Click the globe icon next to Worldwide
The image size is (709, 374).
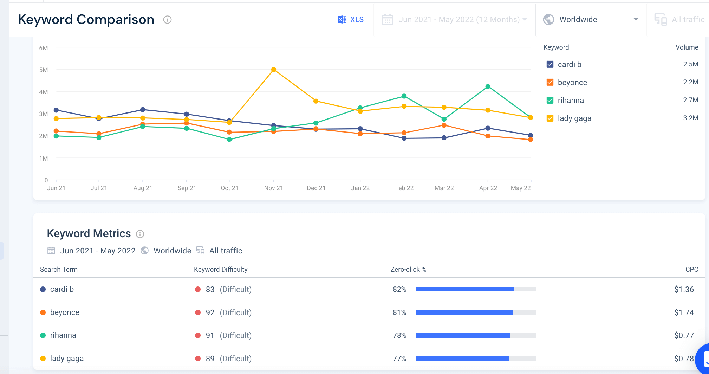548,19
